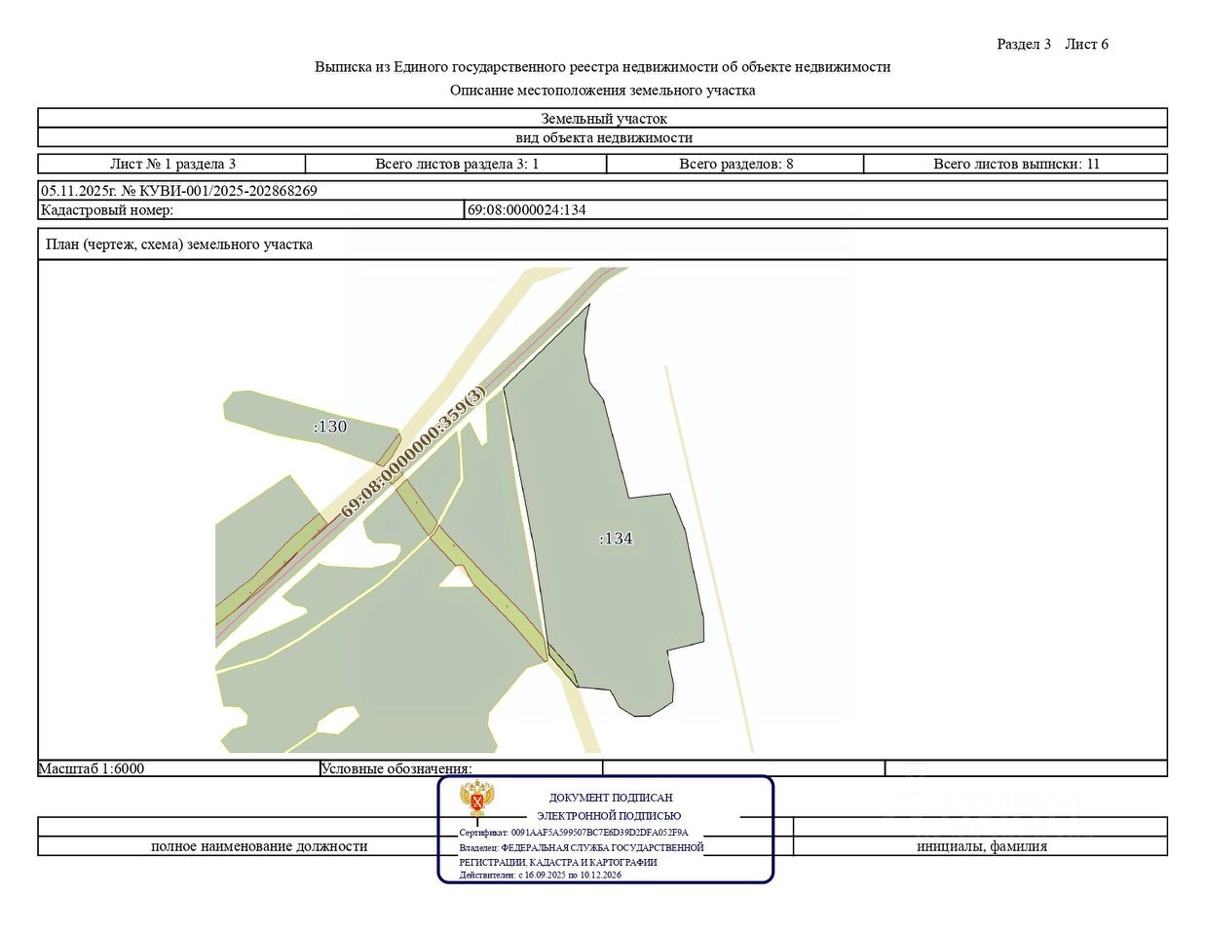
Task: Click the 'Всего разделов: 8' cell
Action: pyautogui.click(x=735, y=164)
